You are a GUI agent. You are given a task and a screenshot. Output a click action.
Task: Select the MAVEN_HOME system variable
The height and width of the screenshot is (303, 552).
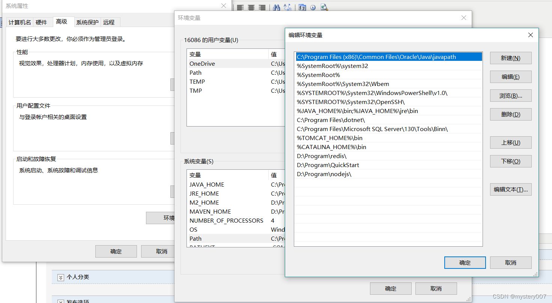tap(236, 211)
